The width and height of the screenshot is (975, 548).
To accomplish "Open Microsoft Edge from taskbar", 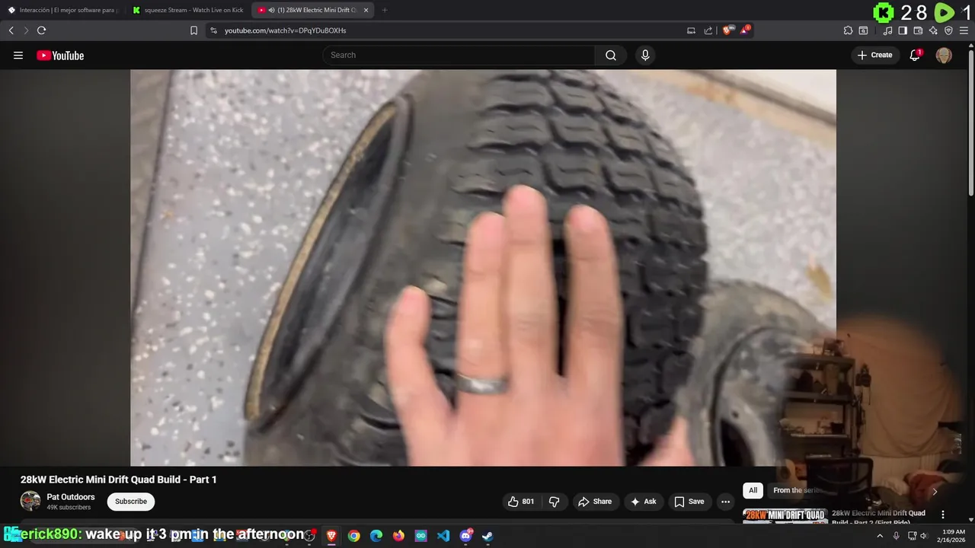I will point(376,536).
